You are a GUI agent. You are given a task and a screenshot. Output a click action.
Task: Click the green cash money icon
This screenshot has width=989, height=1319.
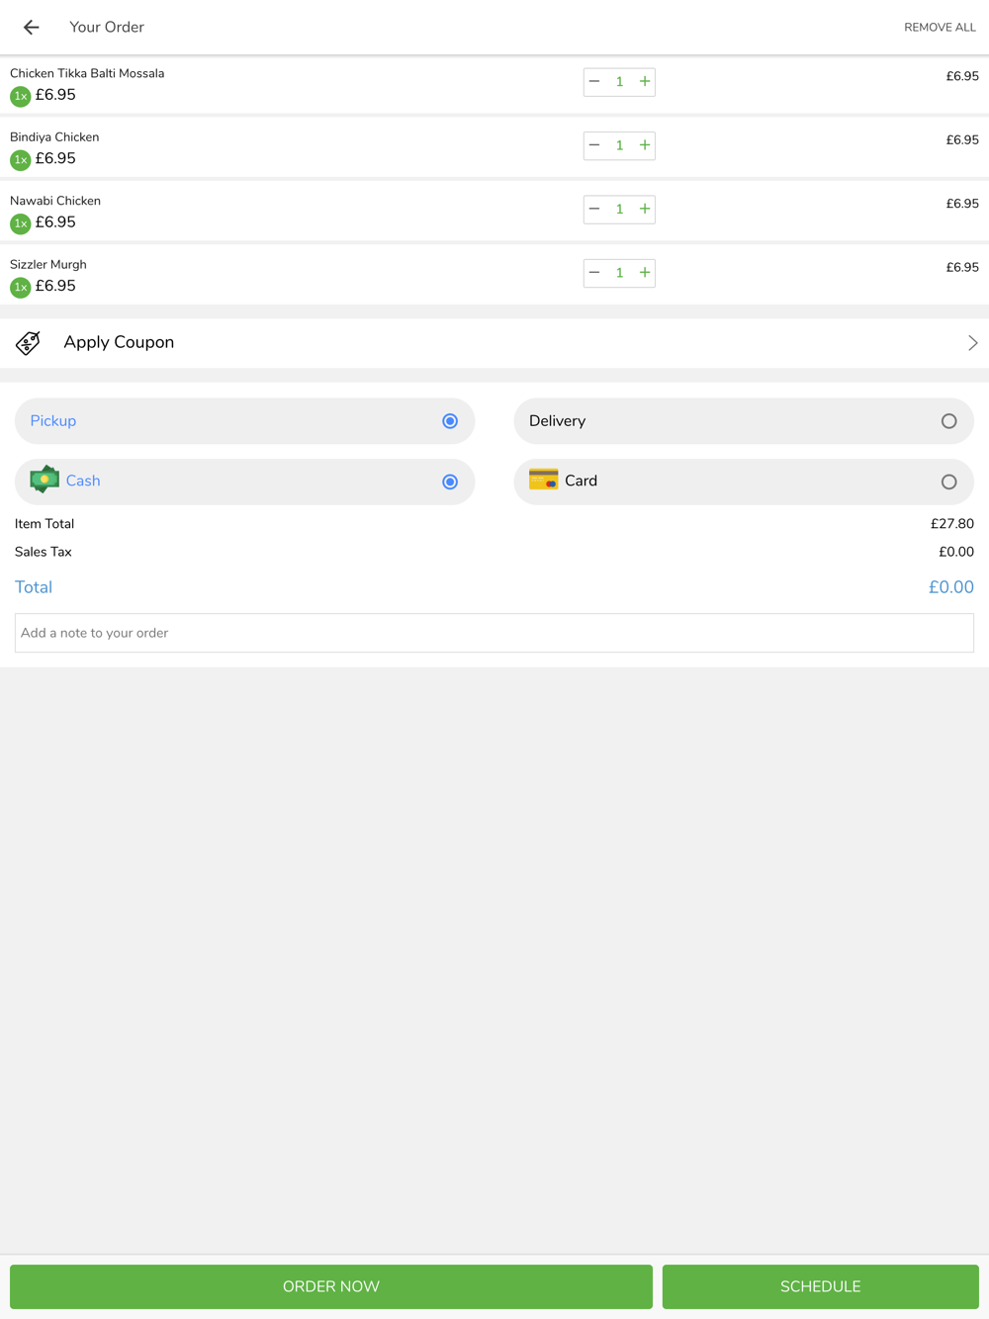click(x=45, y=481)
